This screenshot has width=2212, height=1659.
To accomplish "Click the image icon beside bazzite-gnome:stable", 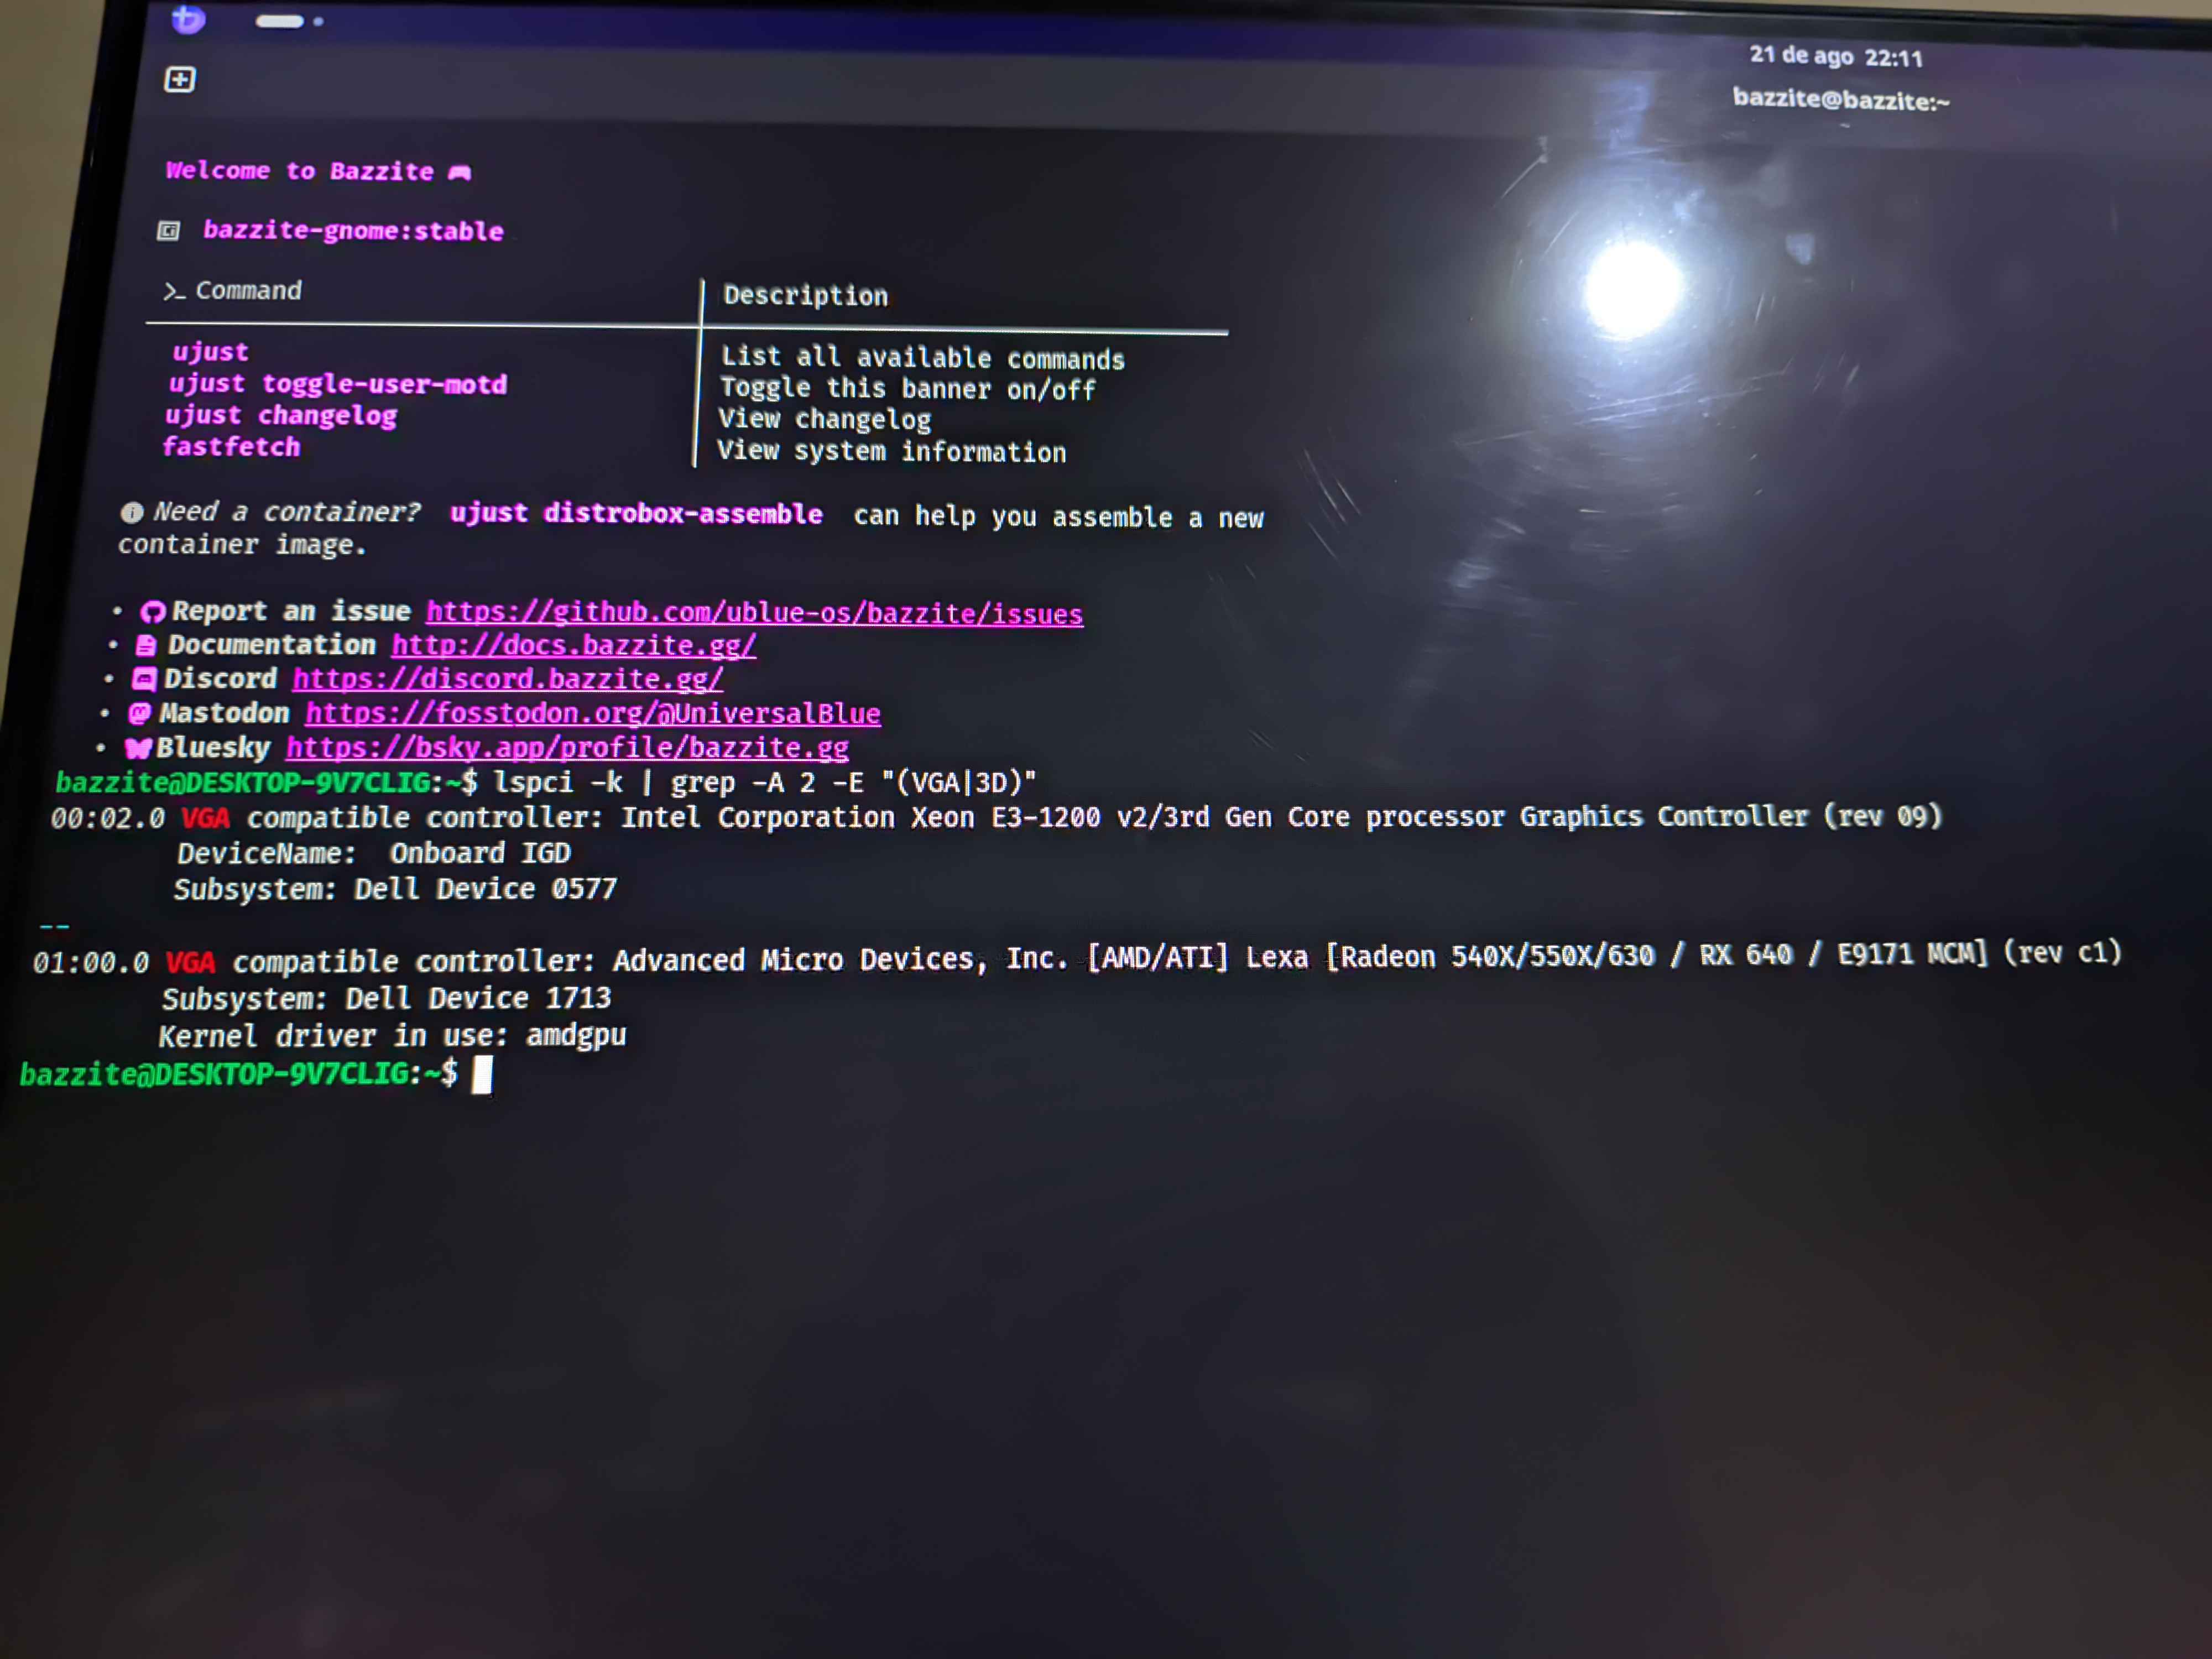I will pos(168,231).
